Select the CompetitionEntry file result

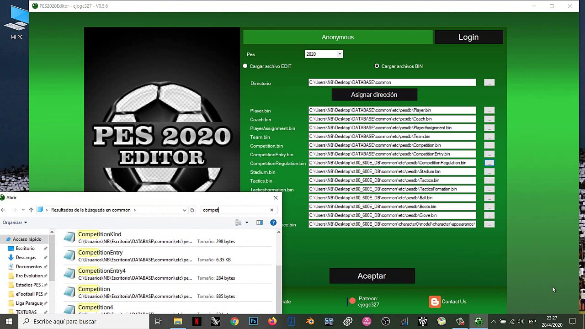coord(167,256)
